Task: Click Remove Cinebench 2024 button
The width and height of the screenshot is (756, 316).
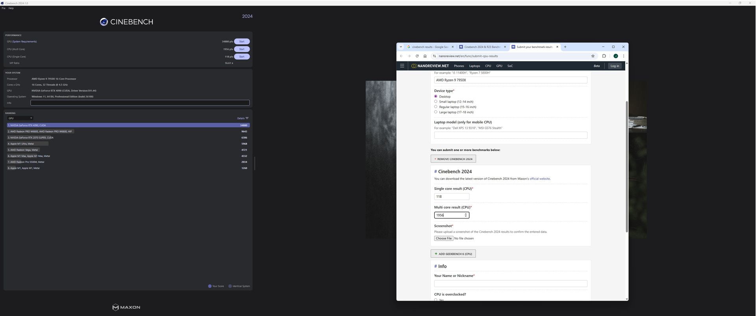Action: tap(453, 159)
